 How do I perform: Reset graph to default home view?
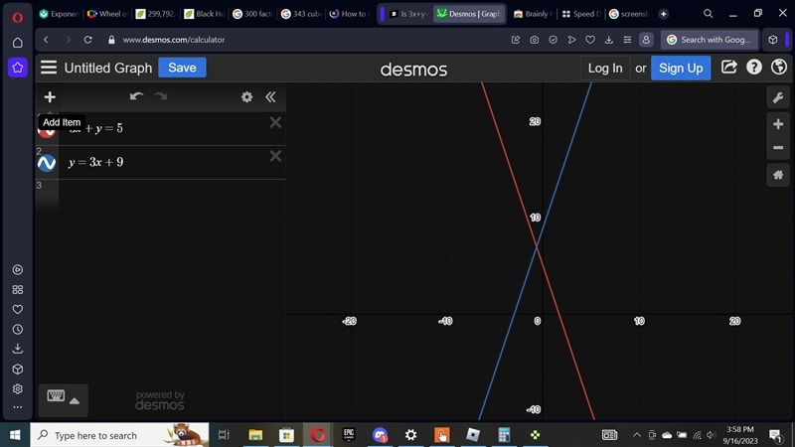tap(778, 176)
